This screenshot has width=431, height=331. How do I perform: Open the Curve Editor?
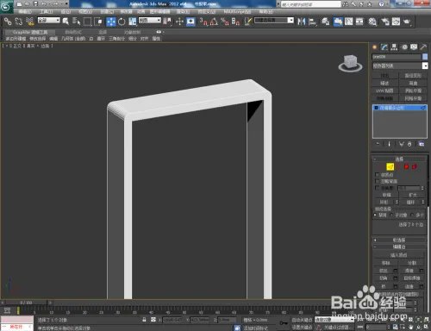[349, 22]
